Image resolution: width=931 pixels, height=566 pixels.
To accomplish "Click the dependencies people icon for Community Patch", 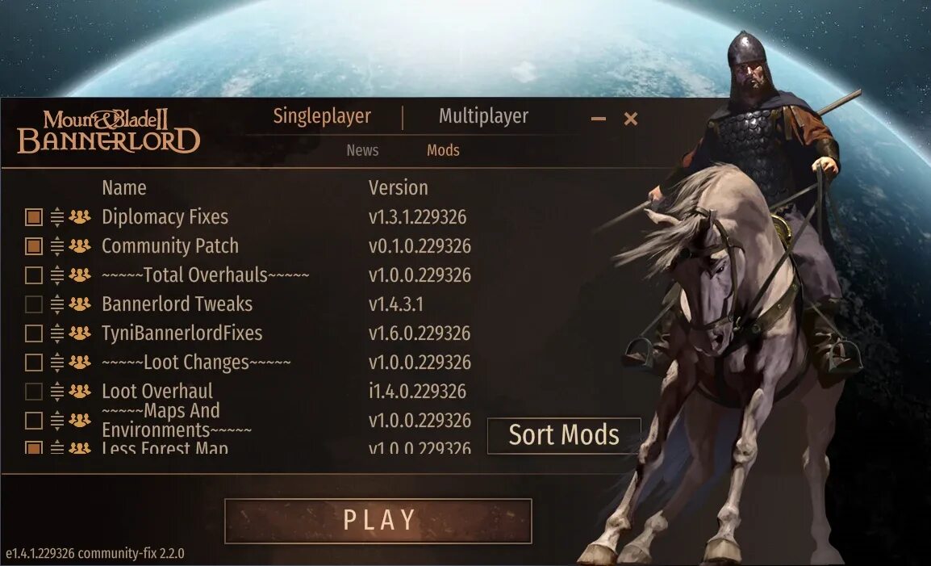I will (x=80, y=245).
